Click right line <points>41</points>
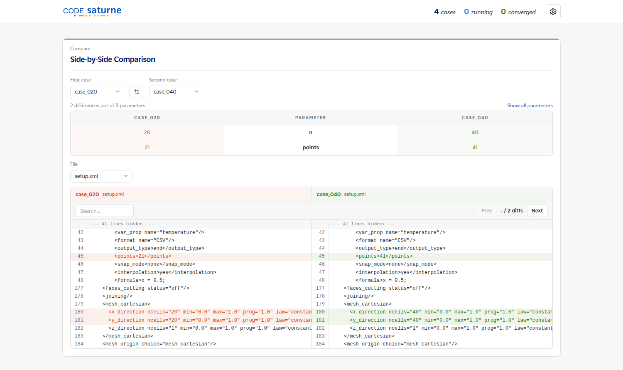The height and width of the screenshot is (370, 623). click(x=432, y=257)
